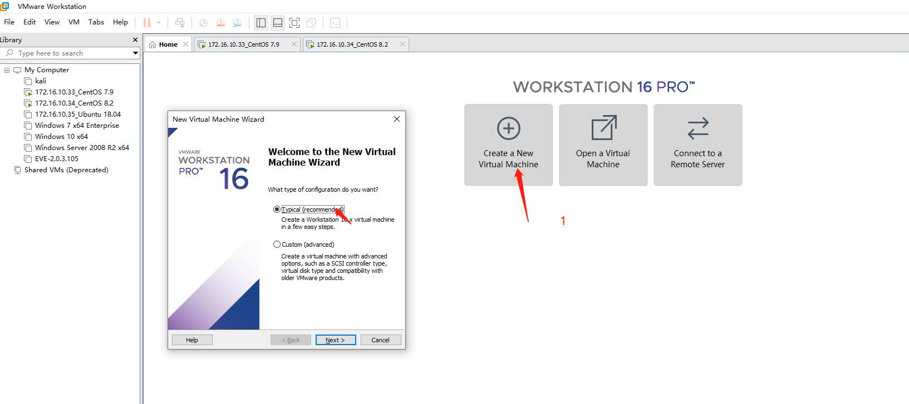Open the View menu
Screen dimensions: 909x404
(52, 22)
